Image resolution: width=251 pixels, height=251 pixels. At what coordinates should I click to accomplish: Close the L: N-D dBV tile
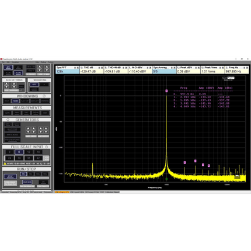coord(150,68)
